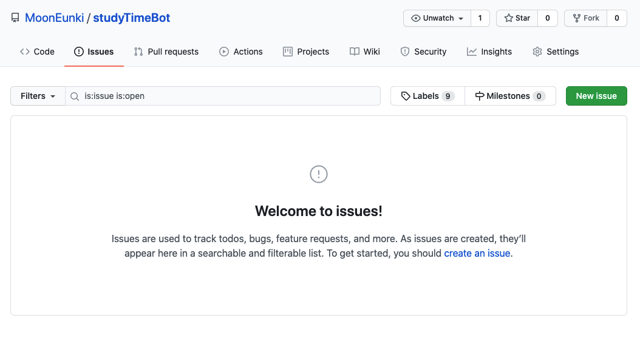Click the magnifier icon in issue search
Screen dimensions: 640x338
pos(74,96)
